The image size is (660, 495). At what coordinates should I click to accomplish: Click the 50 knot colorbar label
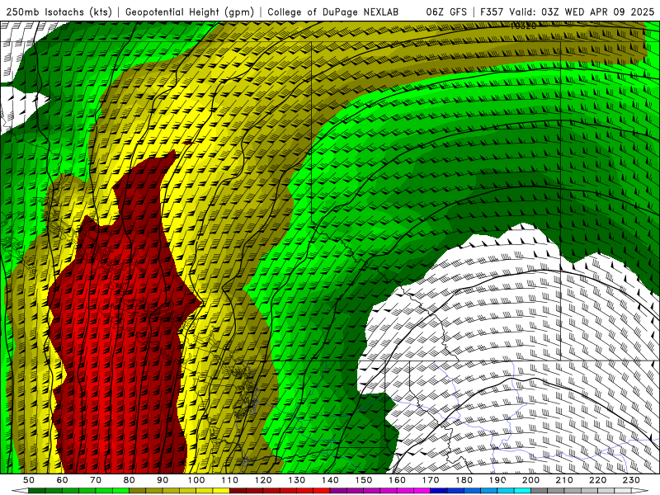(x=29, y=480)
